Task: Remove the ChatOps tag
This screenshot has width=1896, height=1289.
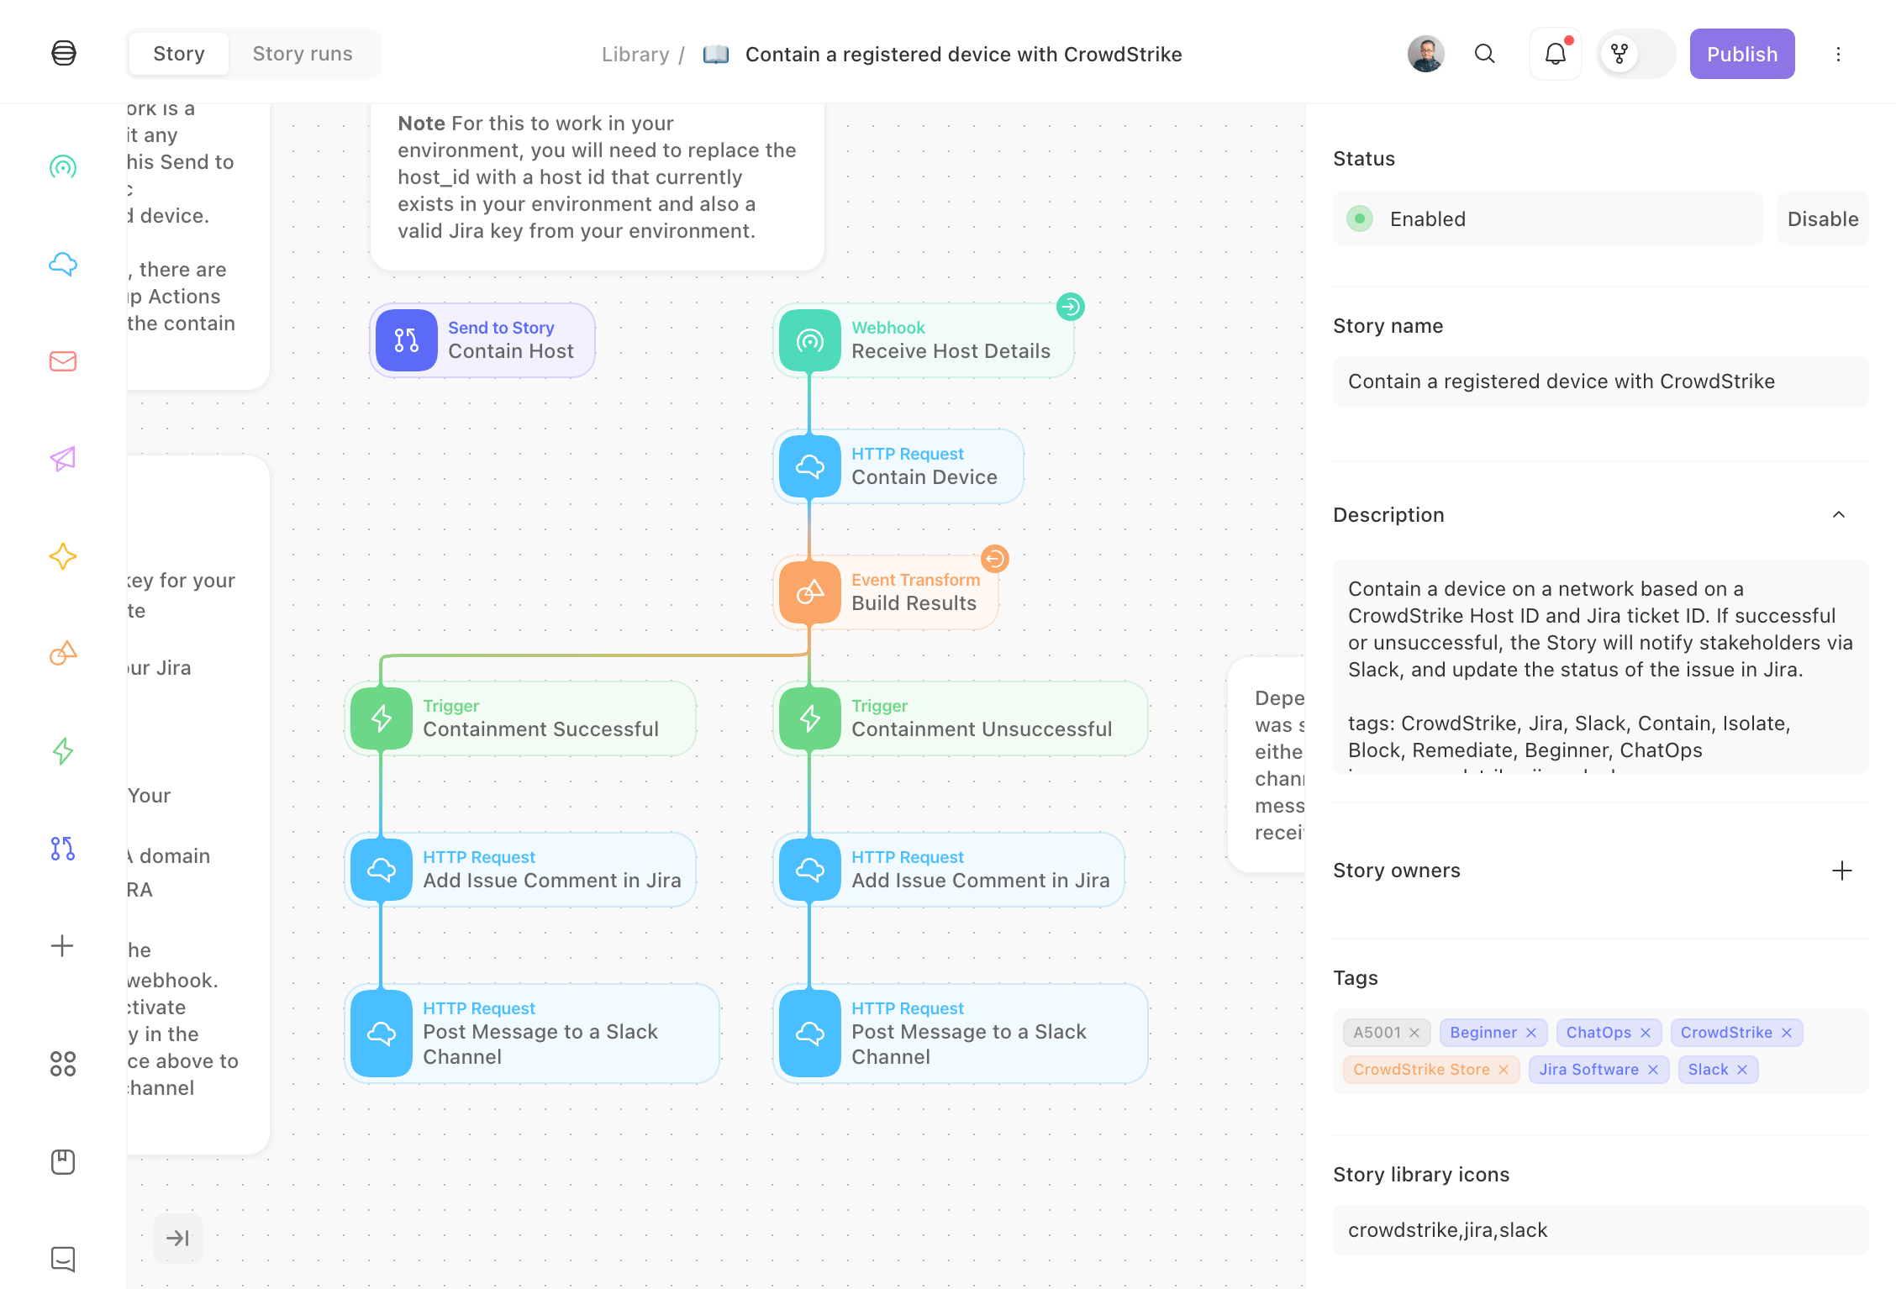Action: (1646, 1033)
